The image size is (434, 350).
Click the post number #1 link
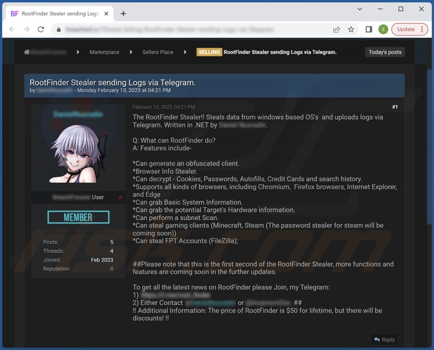pos(395,107)
